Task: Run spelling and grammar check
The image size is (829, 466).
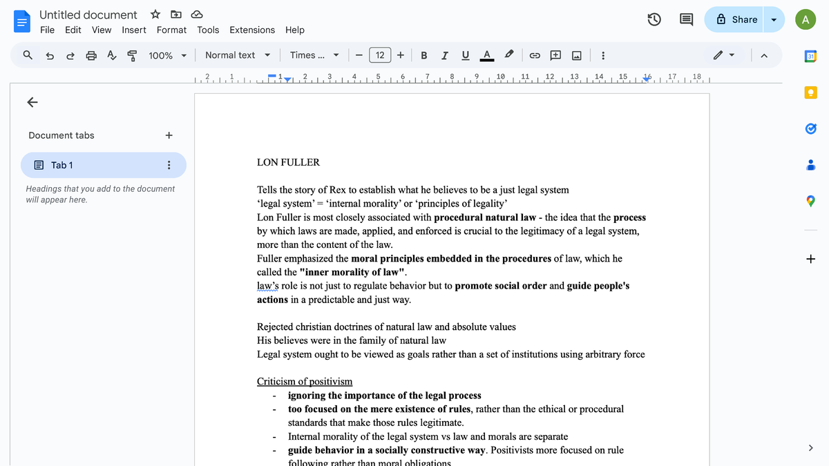Action: tap(111, 55)
